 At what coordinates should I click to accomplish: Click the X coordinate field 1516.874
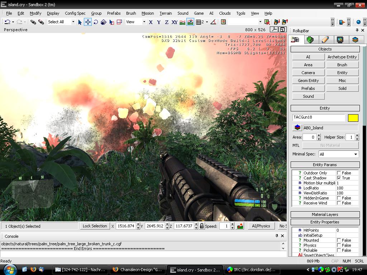click(x=126, y=226)
